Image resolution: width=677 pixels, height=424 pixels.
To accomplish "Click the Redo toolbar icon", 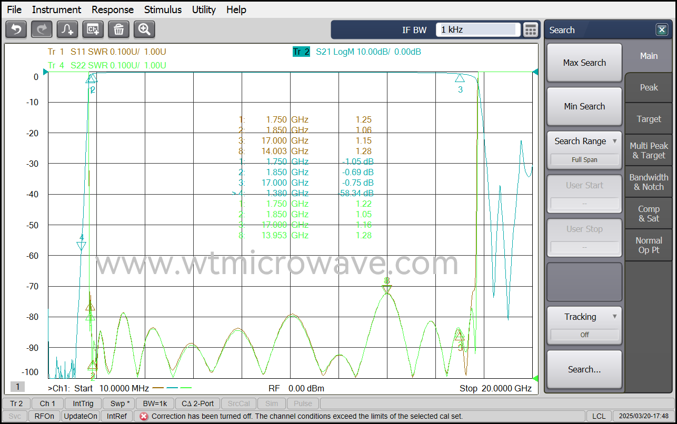I will pos(41,29).
